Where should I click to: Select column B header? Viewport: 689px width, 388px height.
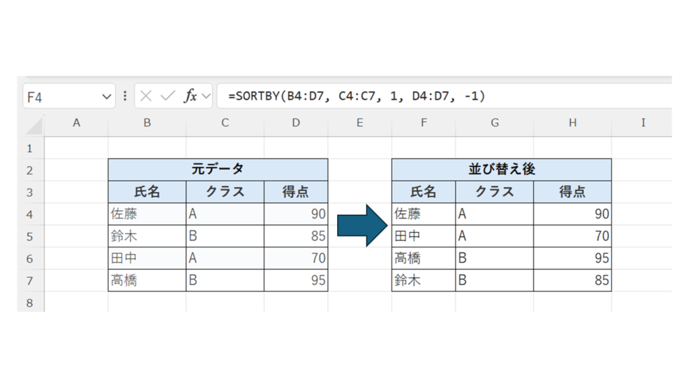click(x=147, y=123)
